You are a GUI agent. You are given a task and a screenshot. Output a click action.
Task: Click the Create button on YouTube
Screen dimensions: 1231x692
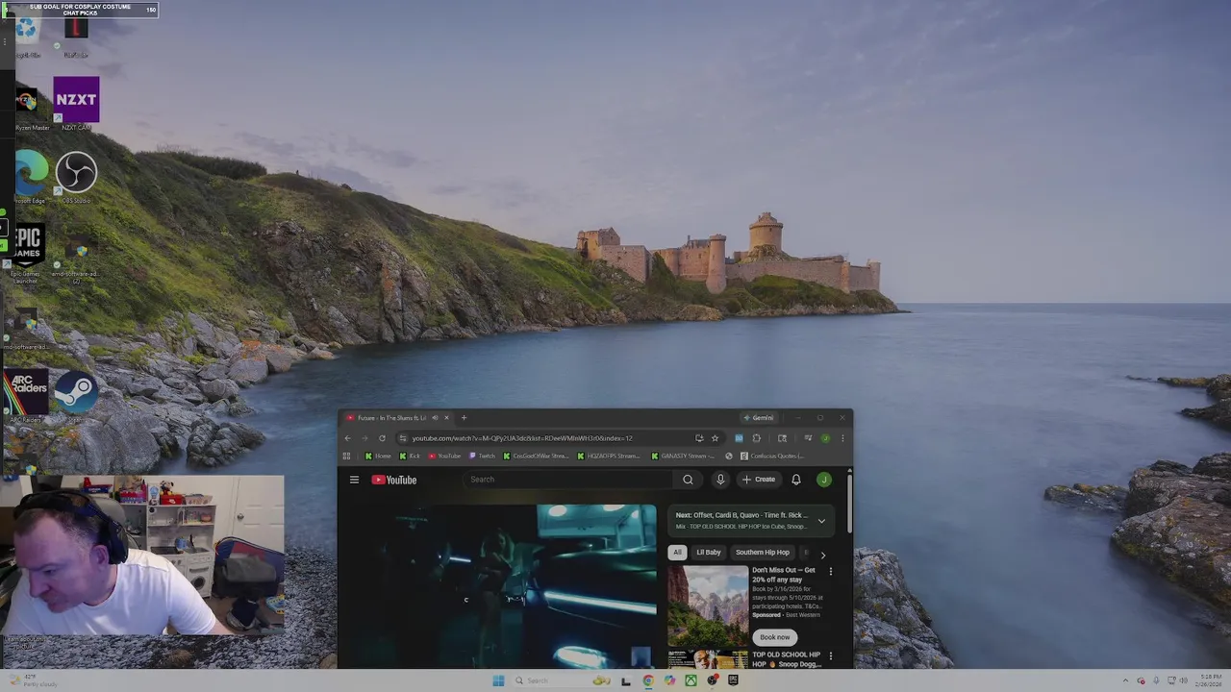759,480
